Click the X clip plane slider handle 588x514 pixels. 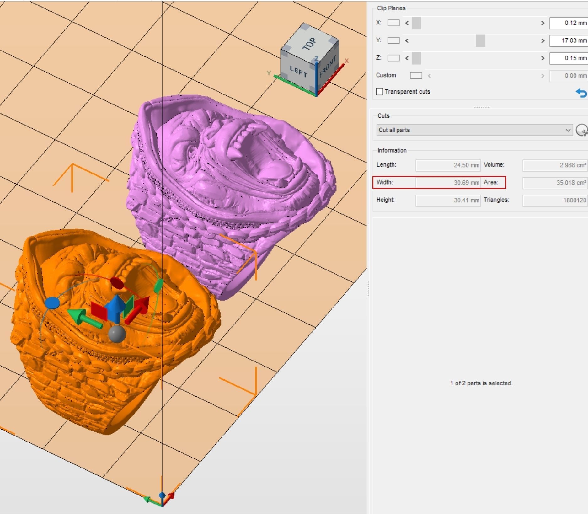click(416, 23)
